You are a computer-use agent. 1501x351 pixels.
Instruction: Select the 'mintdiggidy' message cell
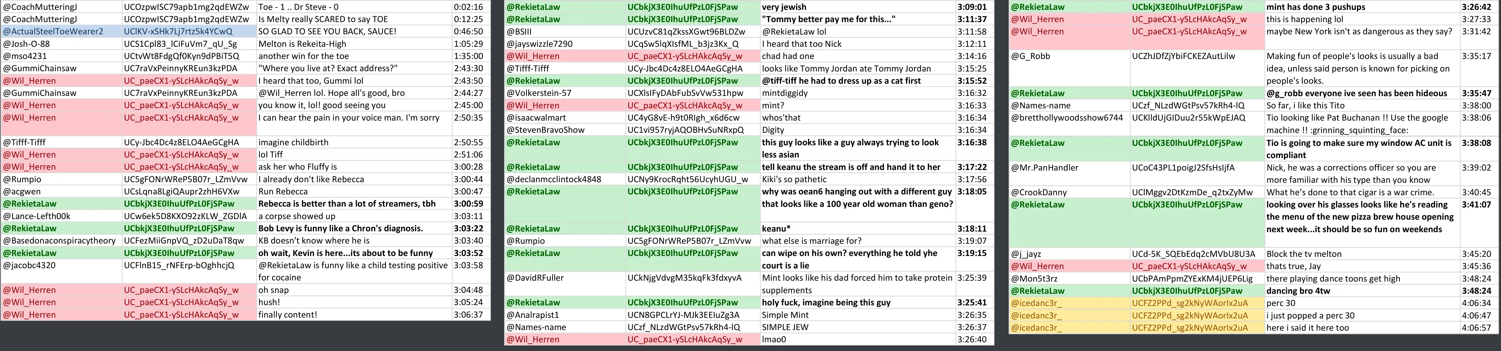(x=858, y=93)
